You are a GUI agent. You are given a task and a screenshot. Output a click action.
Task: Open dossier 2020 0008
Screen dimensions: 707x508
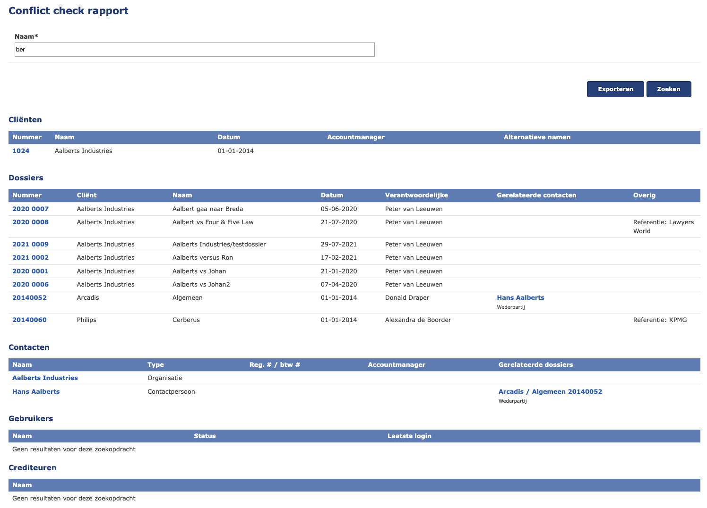pos(30,222)
